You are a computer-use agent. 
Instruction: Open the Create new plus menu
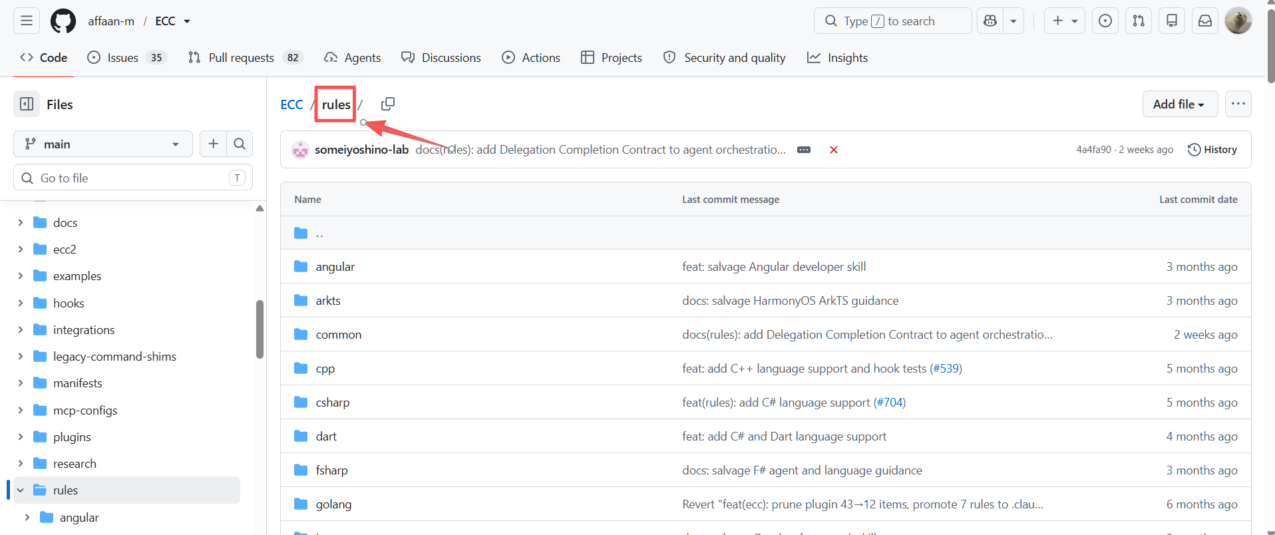point(1065,21)
